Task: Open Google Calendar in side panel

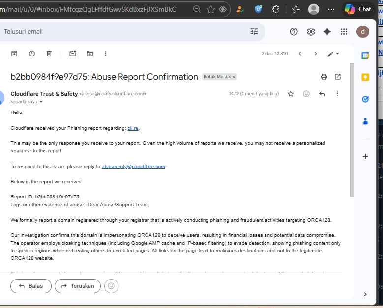Action: coord(365,56)
